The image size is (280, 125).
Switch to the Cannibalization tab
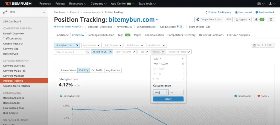pos(154,35)
